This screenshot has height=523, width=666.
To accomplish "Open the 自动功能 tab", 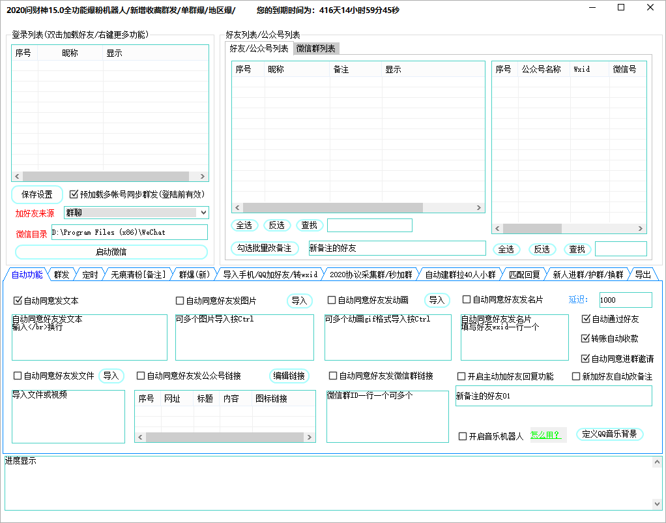I will click(27, 275).
